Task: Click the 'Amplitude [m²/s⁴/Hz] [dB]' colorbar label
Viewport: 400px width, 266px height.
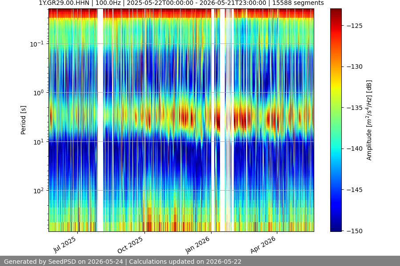Action: (369, 120)
